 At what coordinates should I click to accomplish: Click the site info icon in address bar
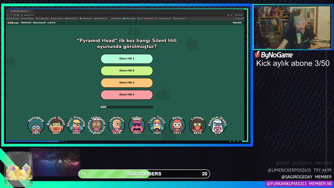(x=22, y=15)
